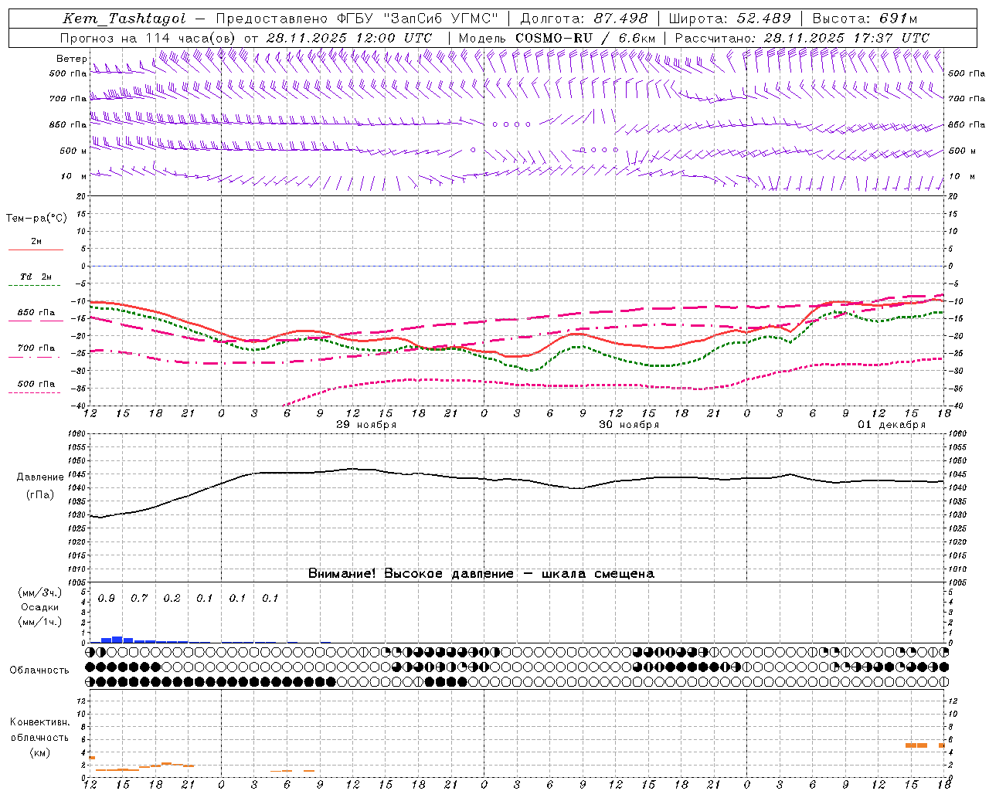Click the warning Внимание! Высокое давление — шкала смещена
The image size is (989, 791).
pos(481,574)
